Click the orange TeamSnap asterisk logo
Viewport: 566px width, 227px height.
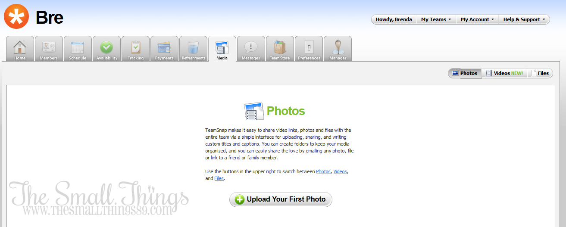(x=16, y=16)
